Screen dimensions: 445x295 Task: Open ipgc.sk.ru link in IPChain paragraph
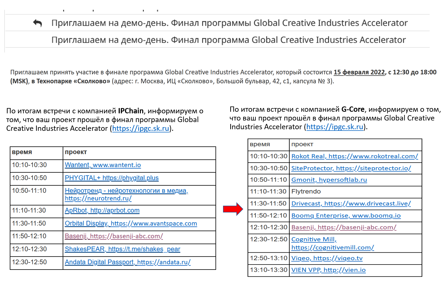pyautogui.click(x=141, y=128)
